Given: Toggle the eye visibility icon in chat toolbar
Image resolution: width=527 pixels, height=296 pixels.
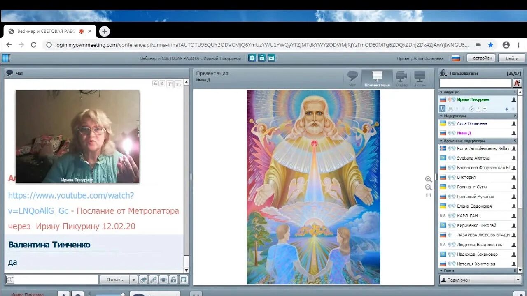Looking at the screenshot, I should coord(163,280).
